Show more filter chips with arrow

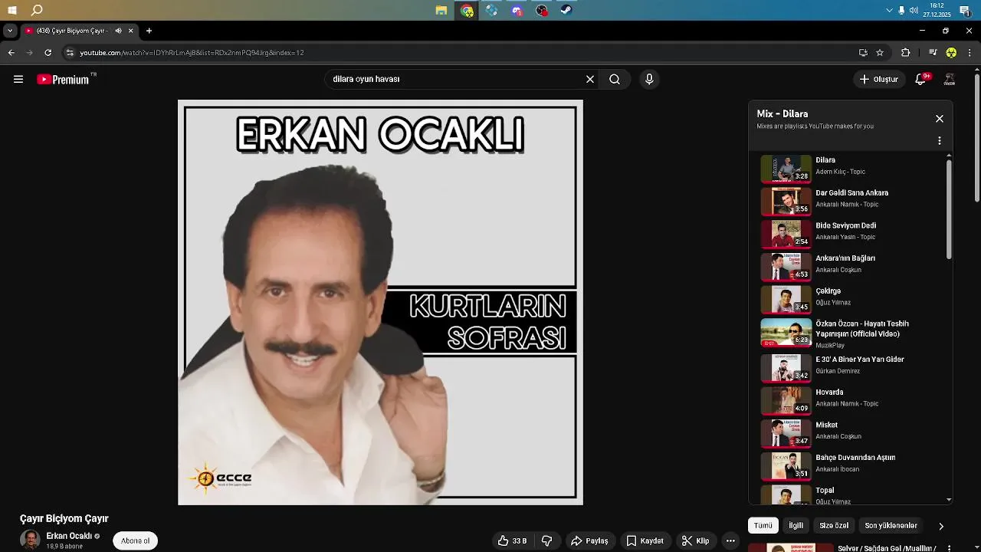coord(941,526)
